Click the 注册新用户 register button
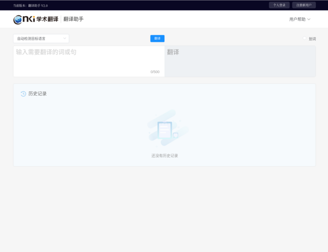 click(x=304, y=5)
